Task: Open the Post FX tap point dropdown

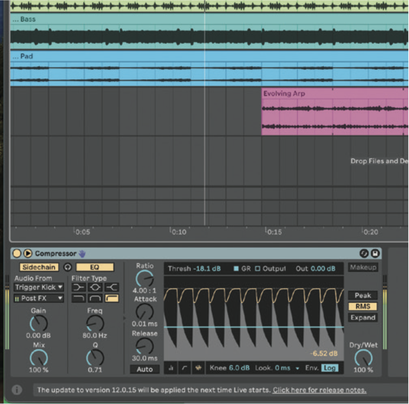Action: (38, 298)
